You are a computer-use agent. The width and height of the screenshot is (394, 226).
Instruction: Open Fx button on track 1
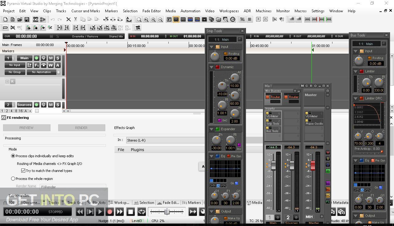click(36, 65)
